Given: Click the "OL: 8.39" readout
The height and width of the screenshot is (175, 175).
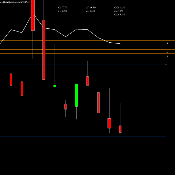Looking at the screenshot, I should 120,15.
